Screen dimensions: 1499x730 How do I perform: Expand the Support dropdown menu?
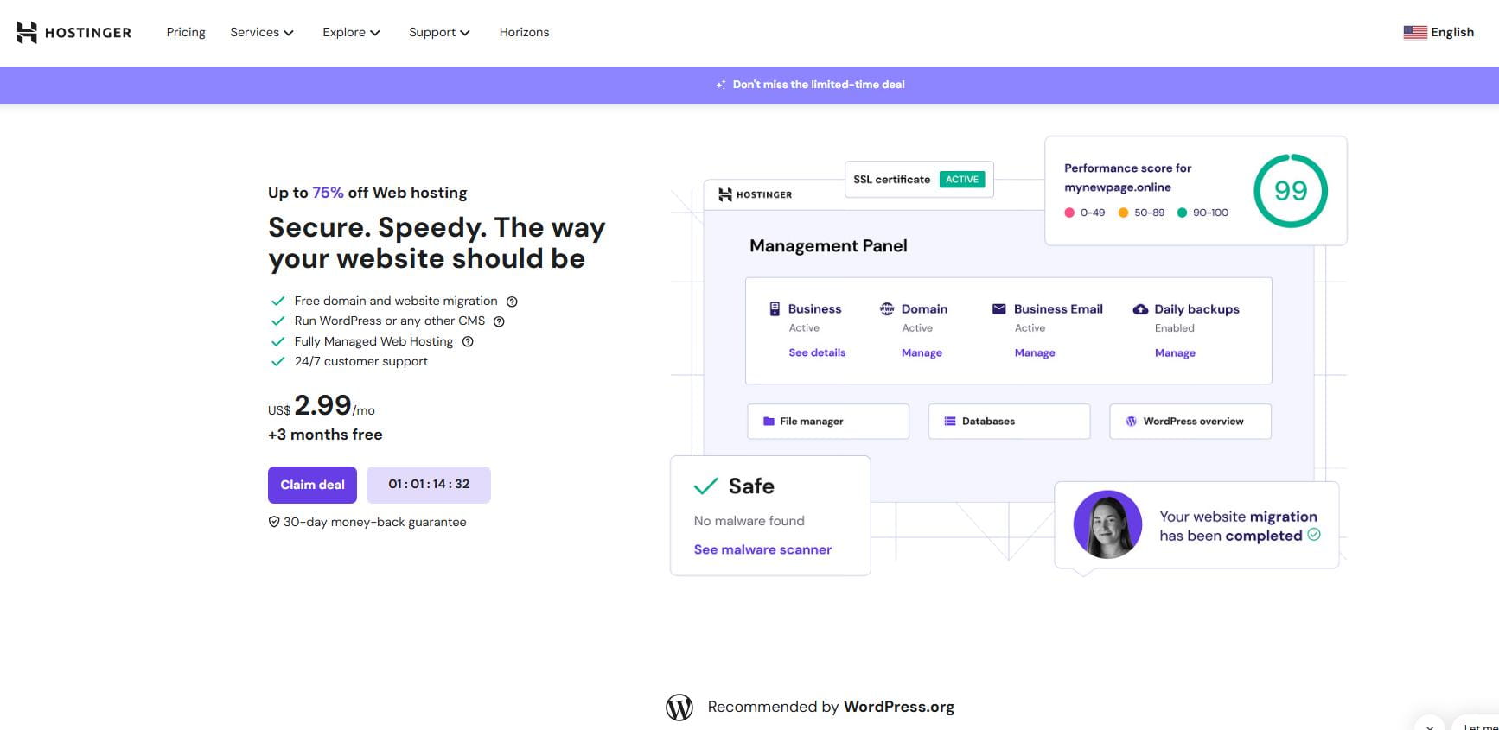[x=439, y=33]
